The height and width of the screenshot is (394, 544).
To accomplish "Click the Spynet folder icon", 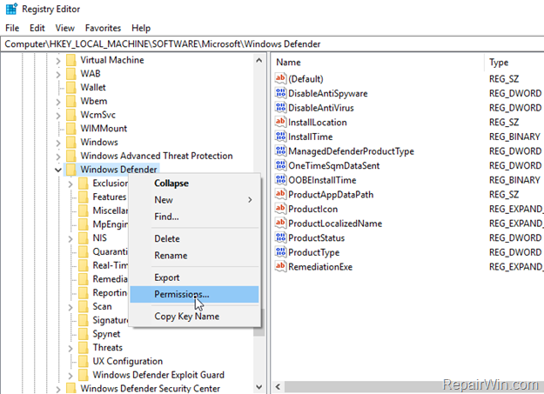I will pyautogui.click(x=84, y=334).
